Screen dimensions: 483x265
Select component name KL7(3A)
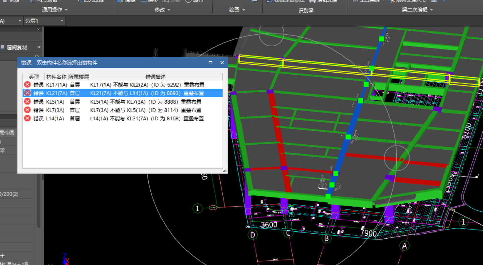[55, 110]
